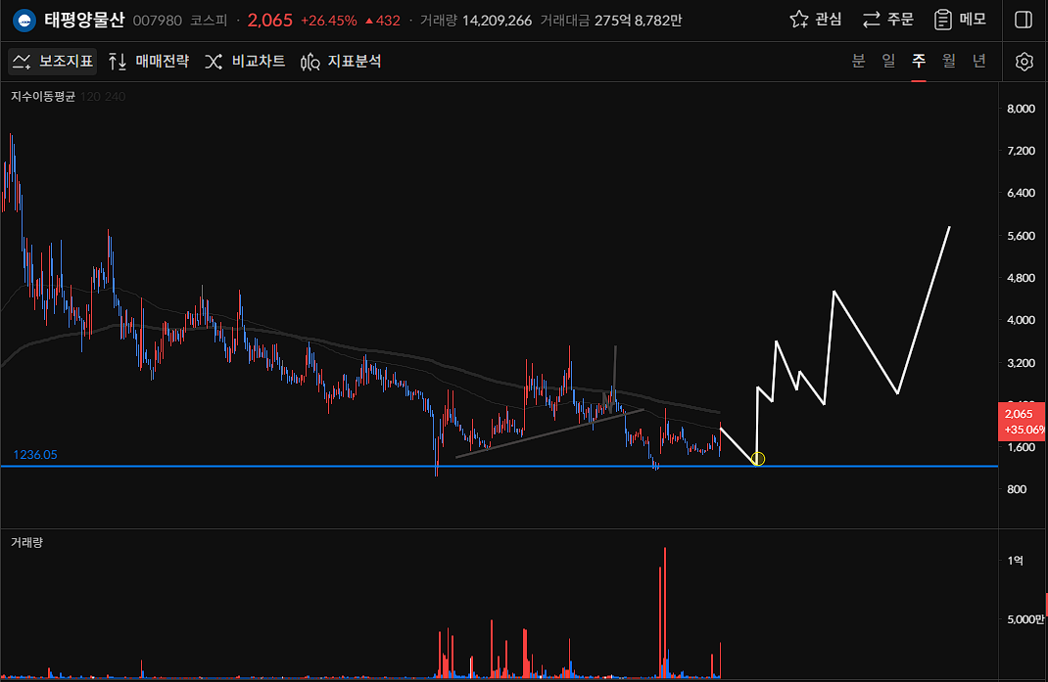Click the 1억 volume axis label
Viewport: 1048px width, 682px height.
(x=1015, y=560)
